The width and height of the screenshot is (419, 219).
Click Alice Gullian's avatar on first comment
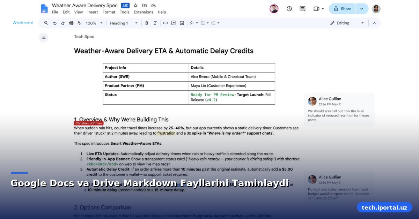[312, 101]
